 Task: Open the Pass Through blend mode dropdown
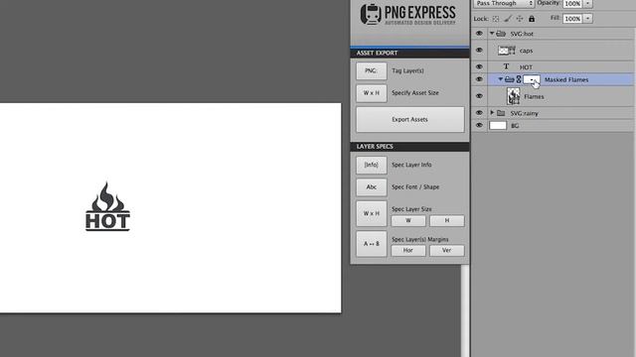(504, 3)
